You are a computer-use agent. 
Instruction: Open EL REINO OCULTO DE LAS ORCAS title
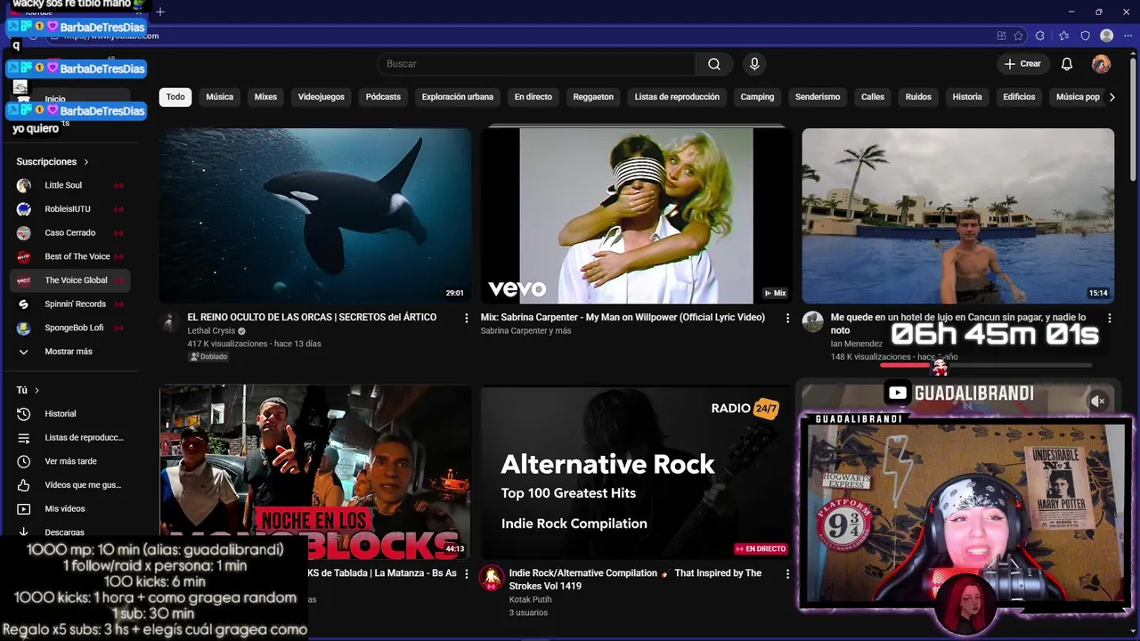(312, 317)
